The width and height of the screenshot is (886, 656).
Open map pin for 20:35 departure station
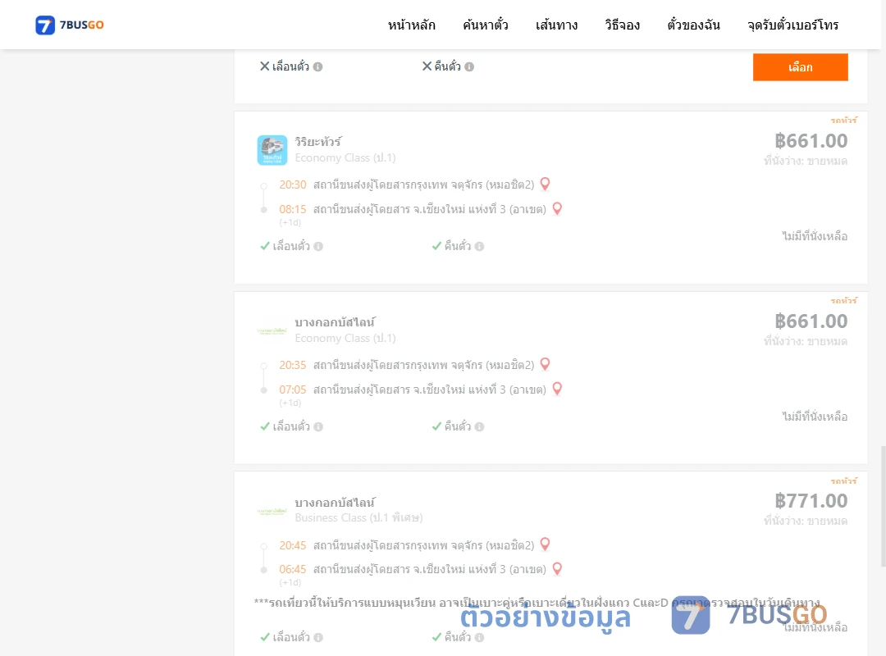[546, 364]
